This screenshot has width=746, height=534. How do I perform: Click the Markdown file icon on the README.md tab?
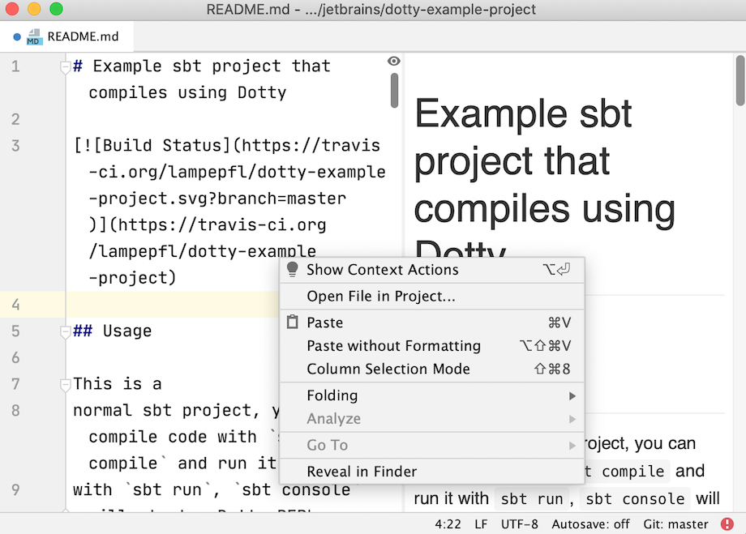click(x=34, y=36)
